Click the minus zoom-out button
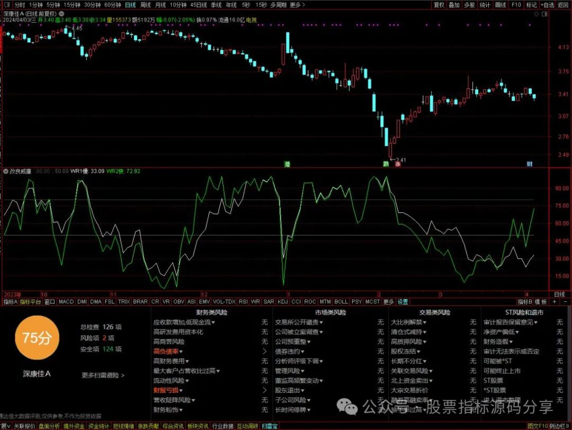 [x=566, y=302]
